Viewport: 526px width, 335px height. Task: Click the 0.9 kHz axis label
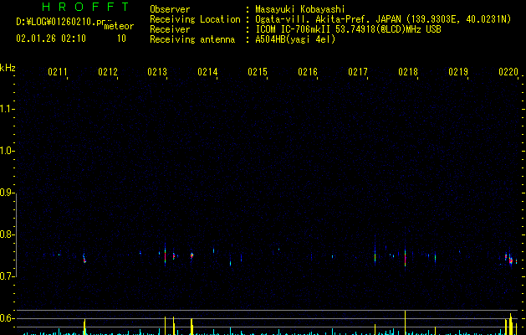(x=7, y=193)
